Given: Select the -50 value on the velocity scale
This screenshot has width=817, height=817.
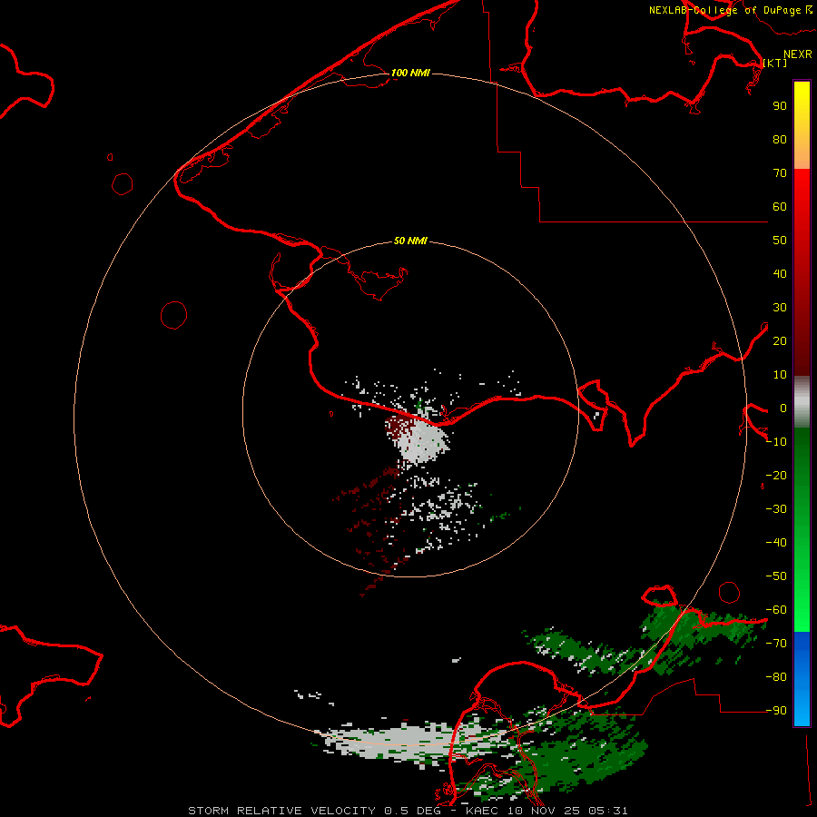Looking at the screenshot, I should [776, 576].
